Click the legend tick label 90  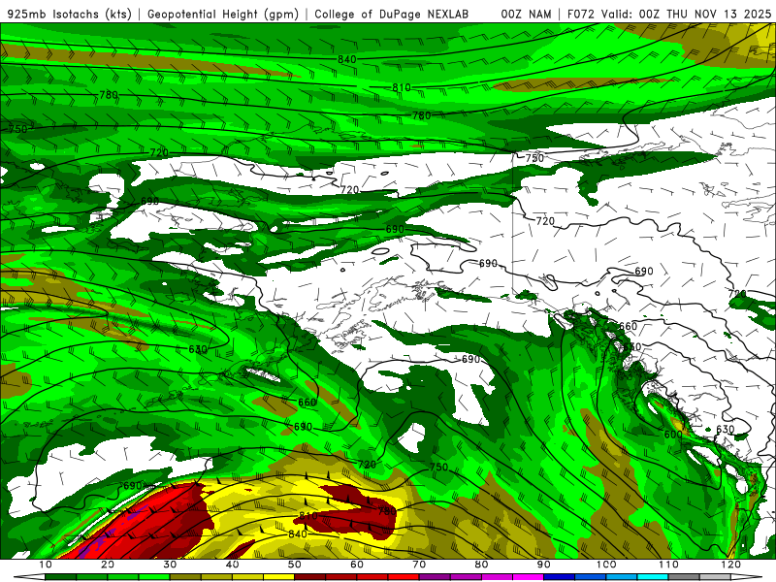click(544, 565)
